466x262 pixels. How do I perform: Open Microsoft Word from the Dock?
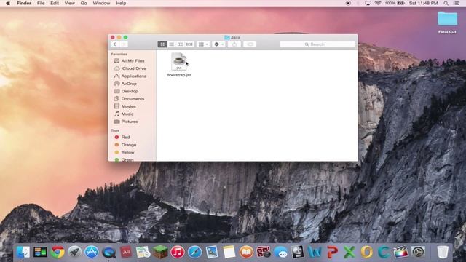click(315, 253)
